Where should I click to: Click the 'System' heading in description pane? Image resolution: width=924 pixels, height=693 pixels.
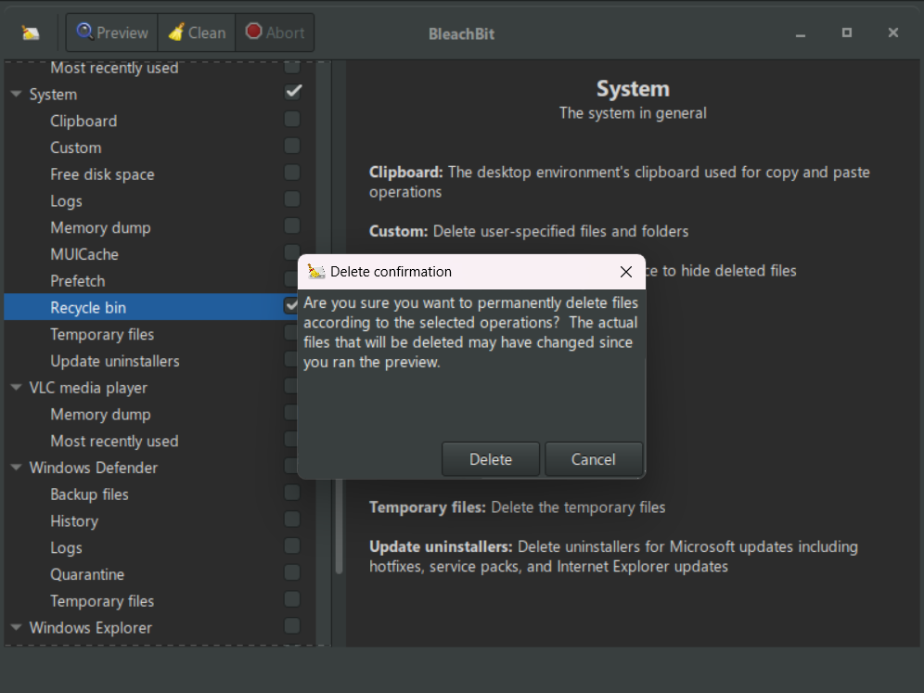pos(633,89)
